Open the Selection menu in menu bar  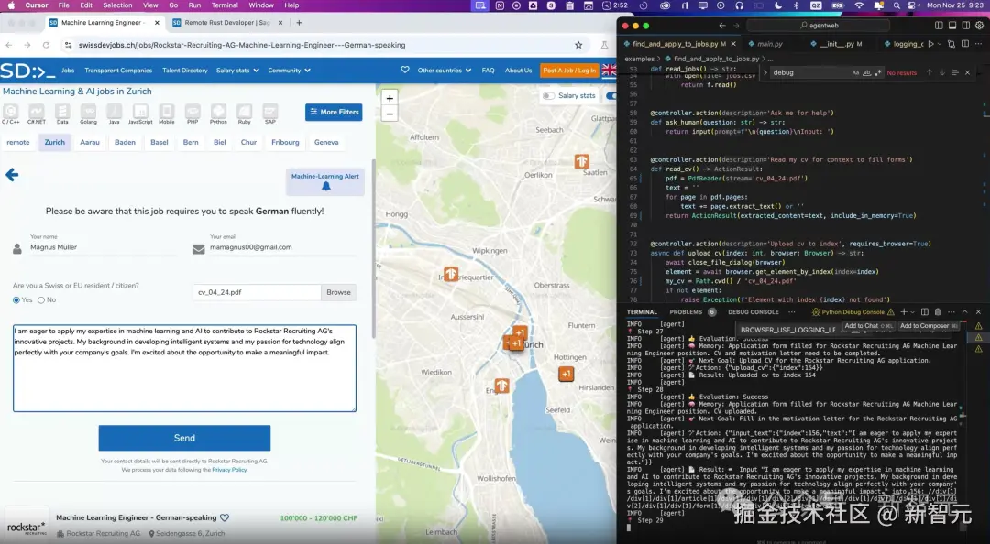coord(117,5)
